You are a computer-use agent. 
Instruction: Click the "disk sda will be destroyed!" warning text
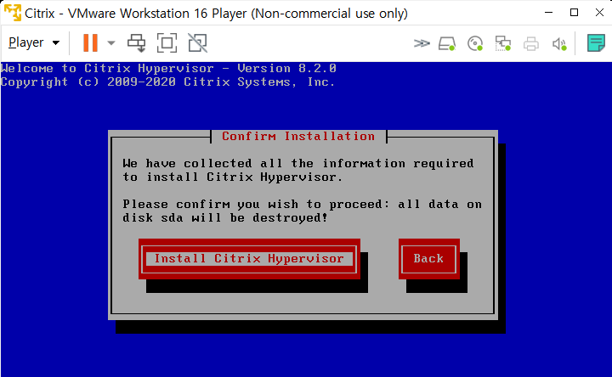point(224,217)
